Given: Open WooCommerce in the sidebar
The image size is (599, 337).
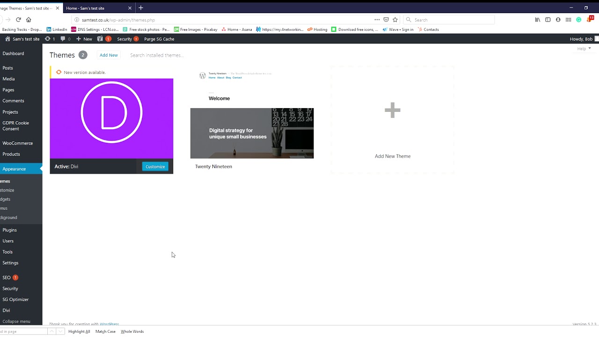Looking at the screenshot, I should (x=17, y=143).
